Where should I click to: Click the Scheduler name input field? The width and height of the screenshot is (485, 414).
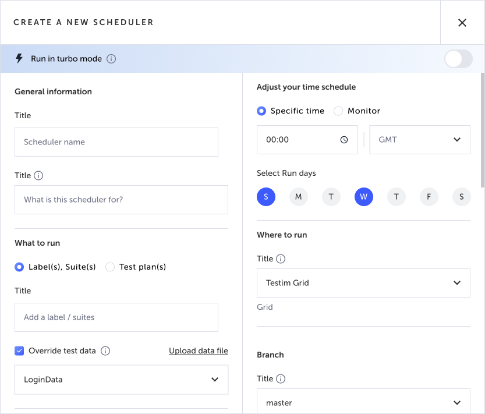click(116, 142)
